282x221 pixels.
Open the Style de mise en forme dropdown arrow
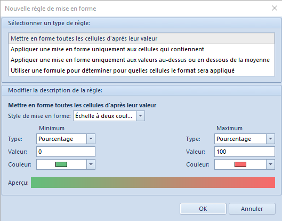click(140, 116)
